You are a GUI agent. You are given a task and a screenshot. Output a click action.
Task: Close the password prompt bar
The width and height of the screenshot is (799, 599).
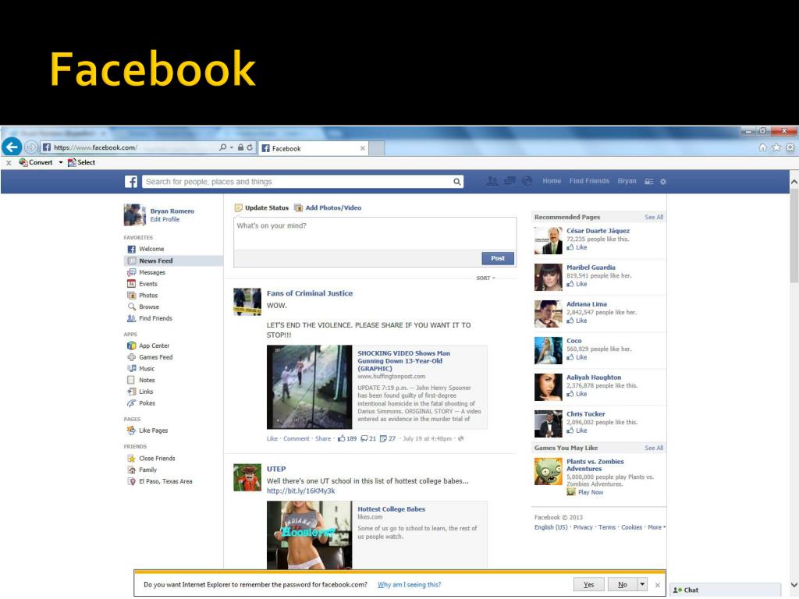click(657, 585)
